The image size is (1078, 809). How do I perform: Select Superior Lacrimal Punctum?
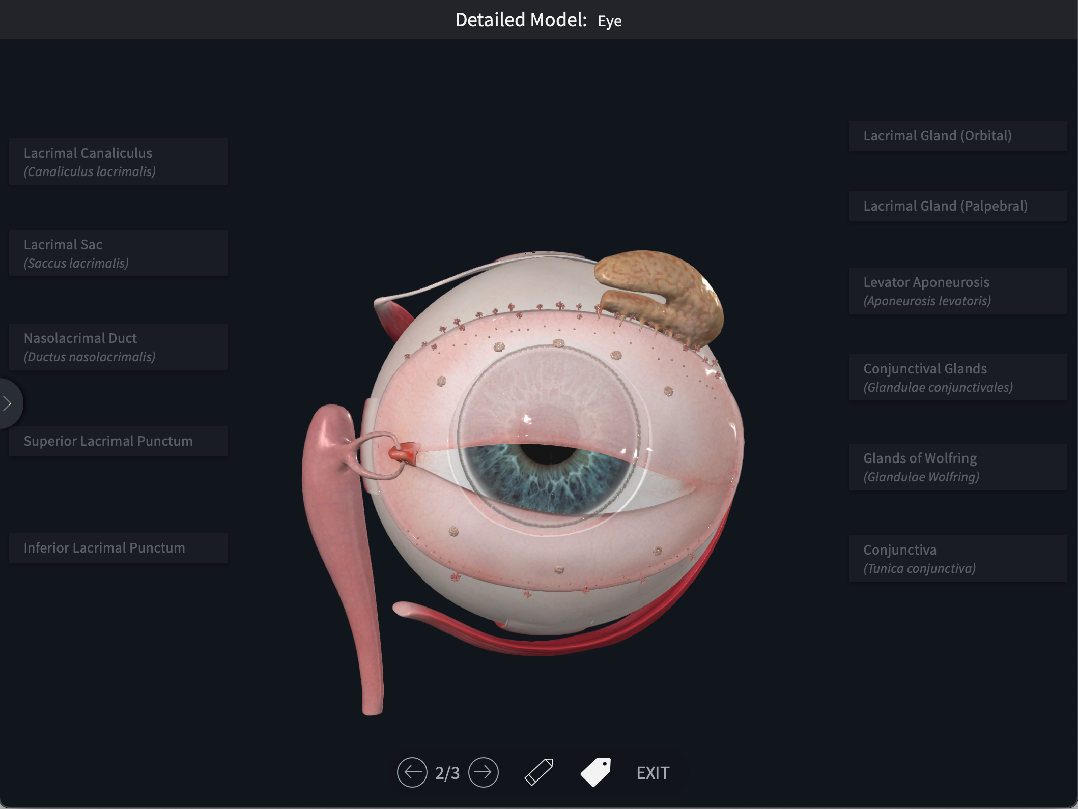click(x=118, y=441)
